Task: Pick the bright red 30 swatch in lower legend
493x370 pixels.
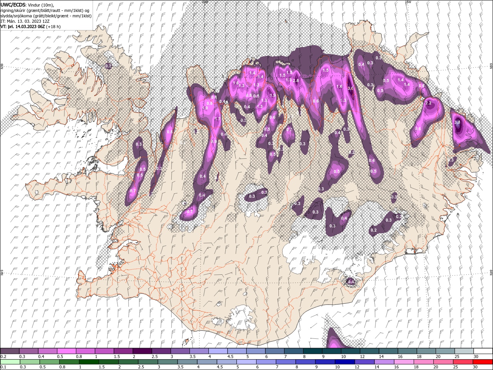Action: 483,362
